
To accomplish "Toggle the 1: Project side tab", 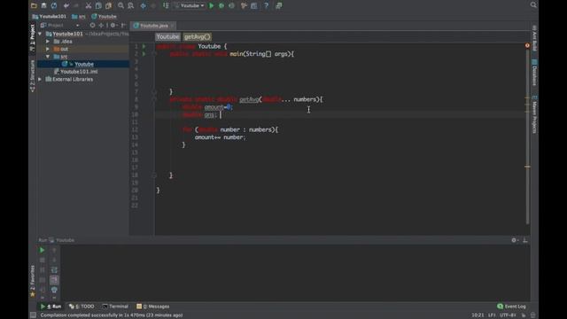I will pos(33,37).
